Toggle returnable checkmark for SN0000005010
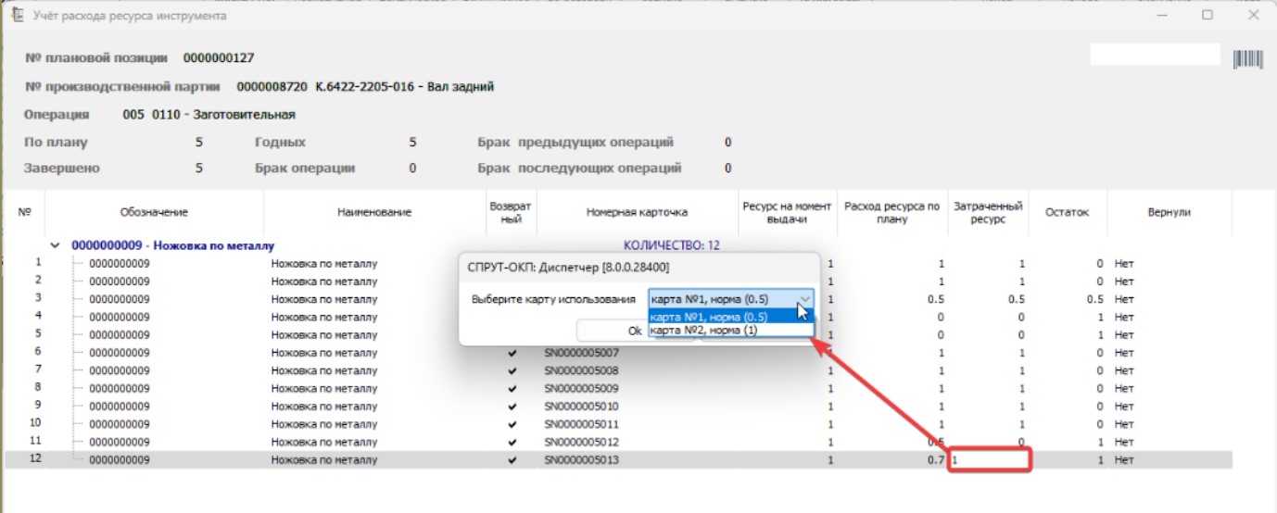This screenshot has height=513, width=1277. click(512, 407)
